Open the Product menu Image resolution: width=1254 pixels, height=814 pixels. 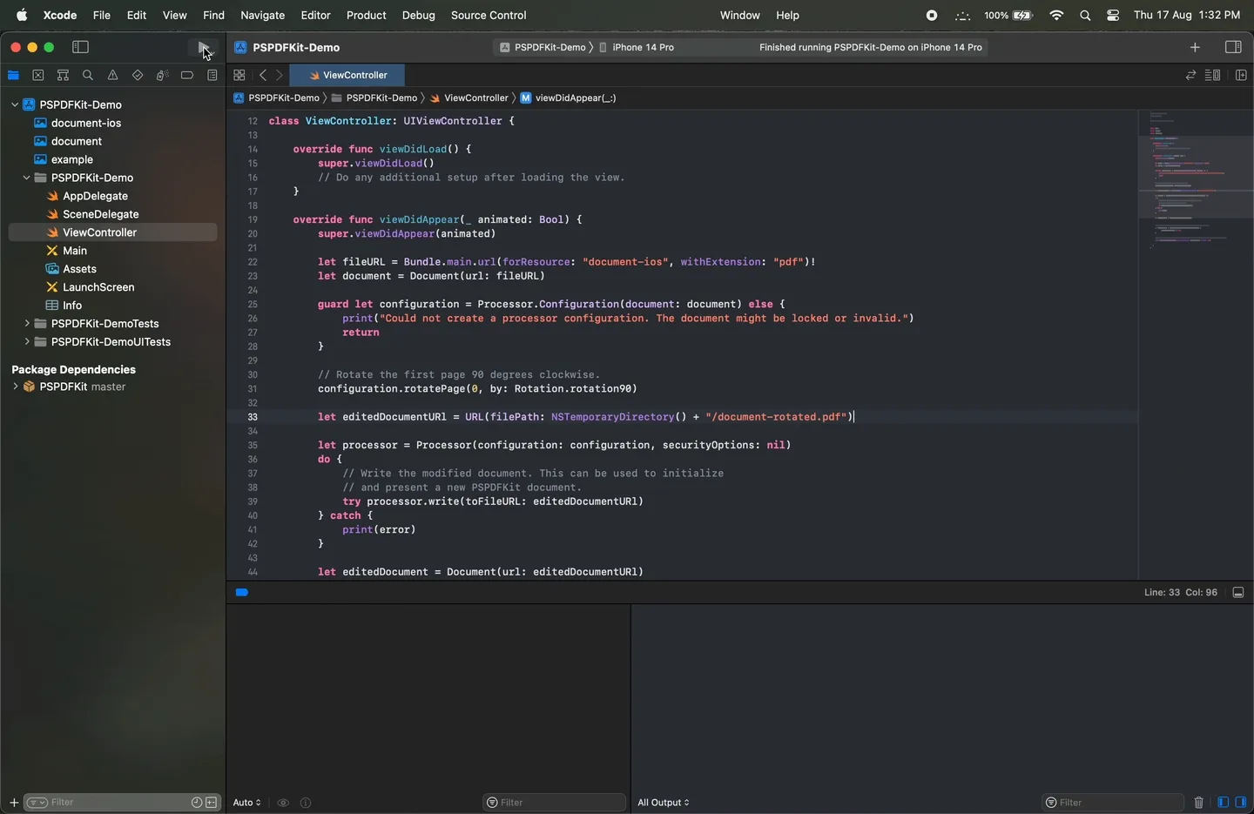[x=367, y=15]
